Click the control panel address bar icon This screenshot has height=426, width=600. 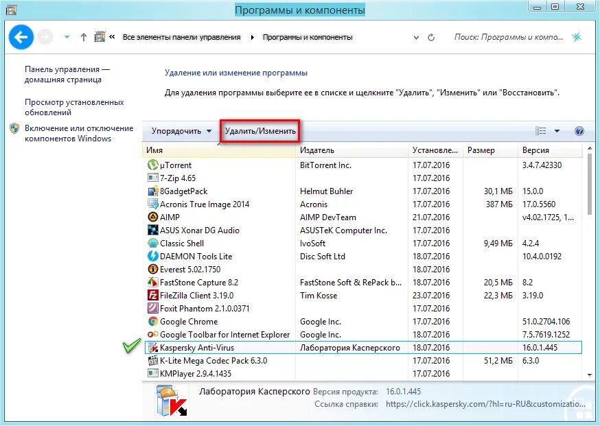[100, 37]
